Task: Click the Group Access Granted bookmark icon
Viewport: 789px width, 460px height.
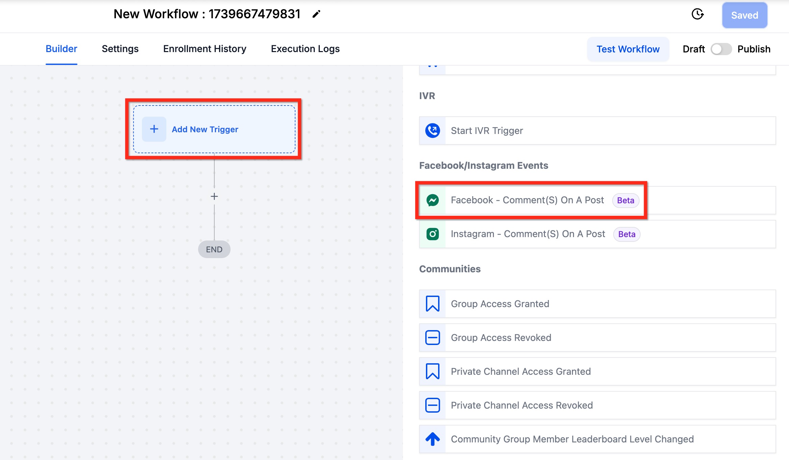Action: [432, 304]
